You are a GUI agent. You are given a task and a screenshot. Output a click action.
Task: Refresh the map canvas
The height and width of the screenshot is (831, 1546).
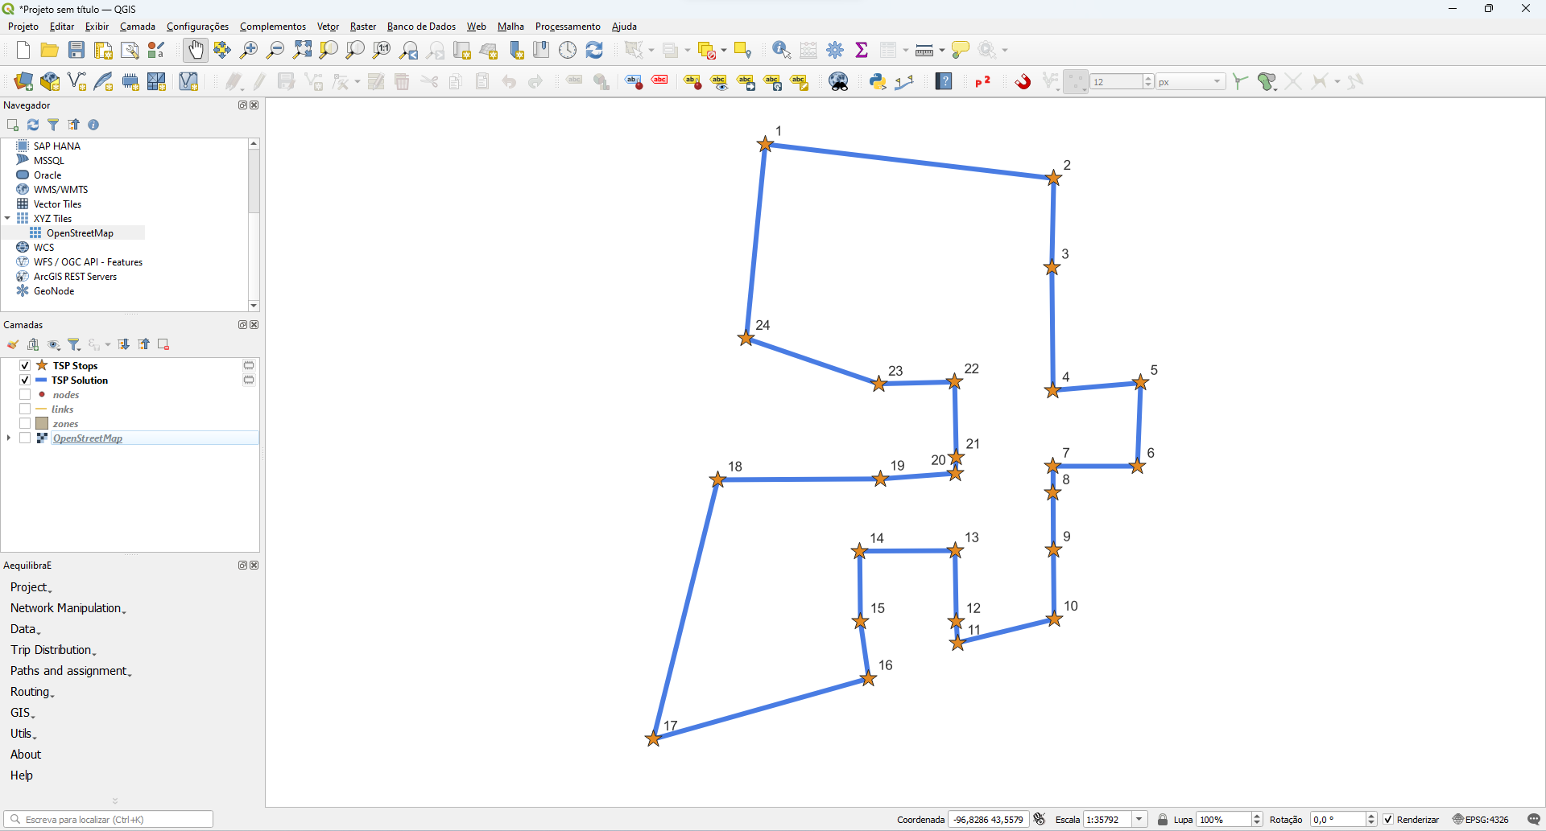(594, 49)
